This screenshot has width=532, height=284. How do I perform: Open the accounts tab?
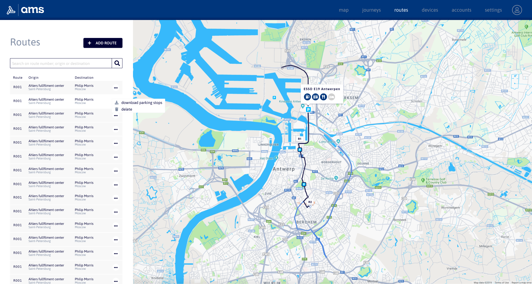point(461,10)
